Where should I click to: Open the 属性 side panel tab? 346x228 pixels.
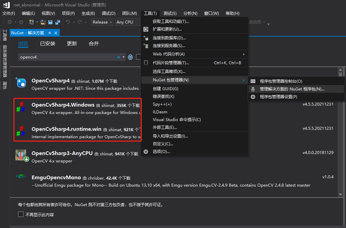(x=5, y=85)
